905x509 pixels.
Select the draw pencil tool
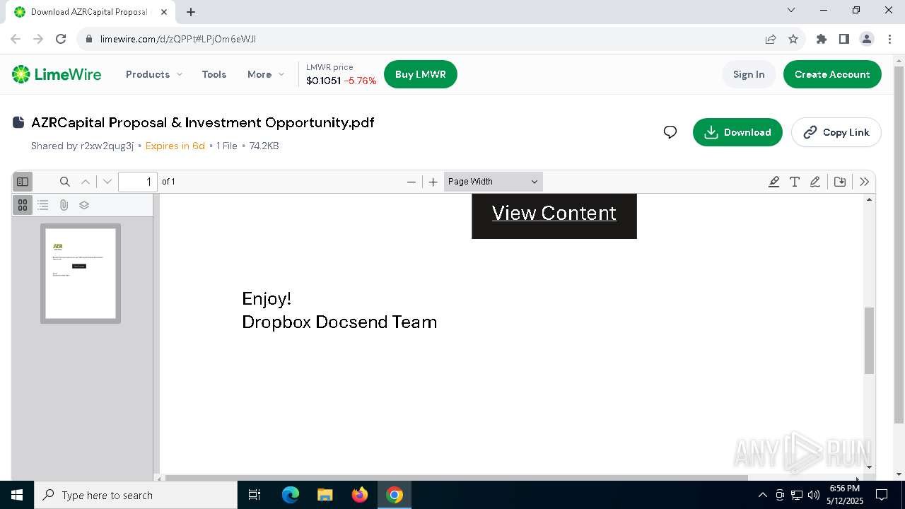coord(815,182)
